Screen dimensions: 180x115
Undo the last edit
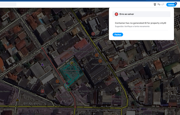(159, 4)
